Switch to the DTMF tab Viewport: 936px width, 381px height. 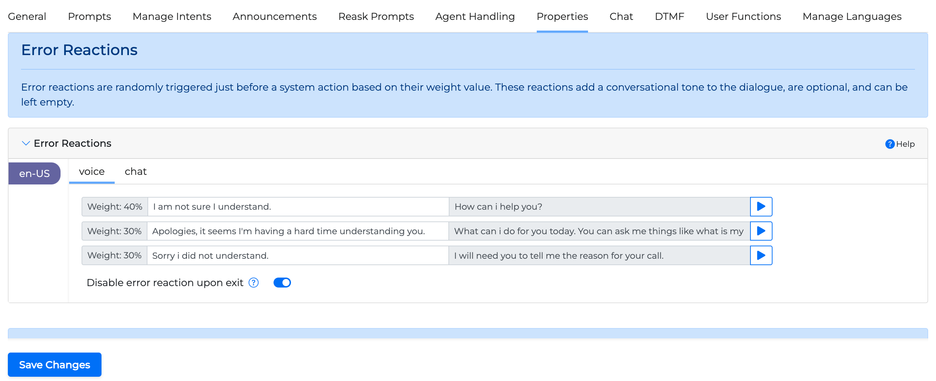[669, 16]
